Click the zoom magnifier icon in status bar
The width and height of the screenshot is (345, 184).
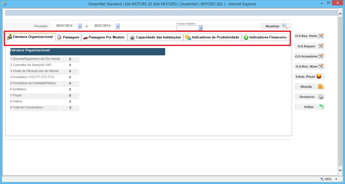pyautogui.click(x=322, y=179)
